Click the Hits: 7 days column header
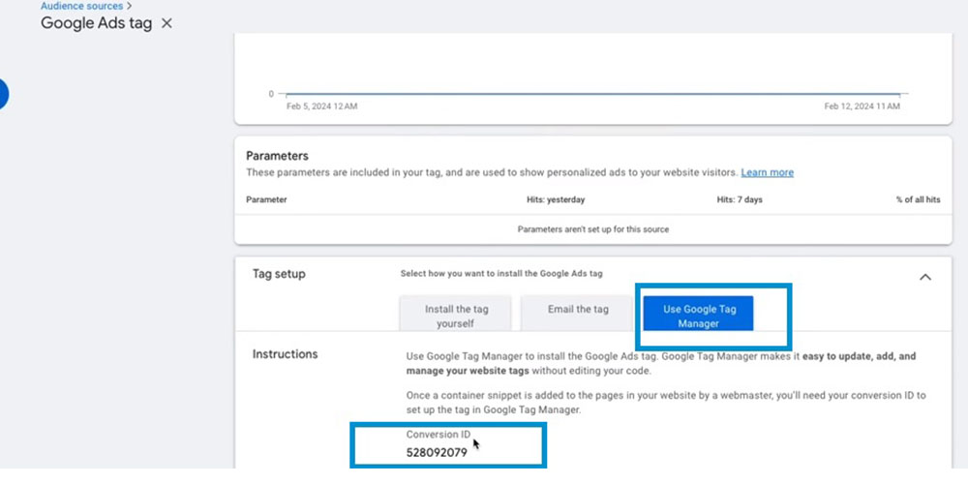Screen dimensions: 968x484 [x=739, y=200]
